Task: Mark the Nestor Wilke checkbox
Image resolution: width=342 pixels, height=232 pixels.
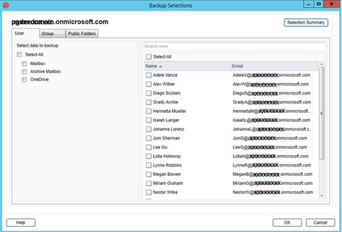Action: click(x=149, y=192)
